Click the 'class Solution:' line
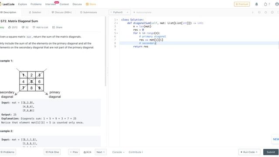 tap(133, 20)
